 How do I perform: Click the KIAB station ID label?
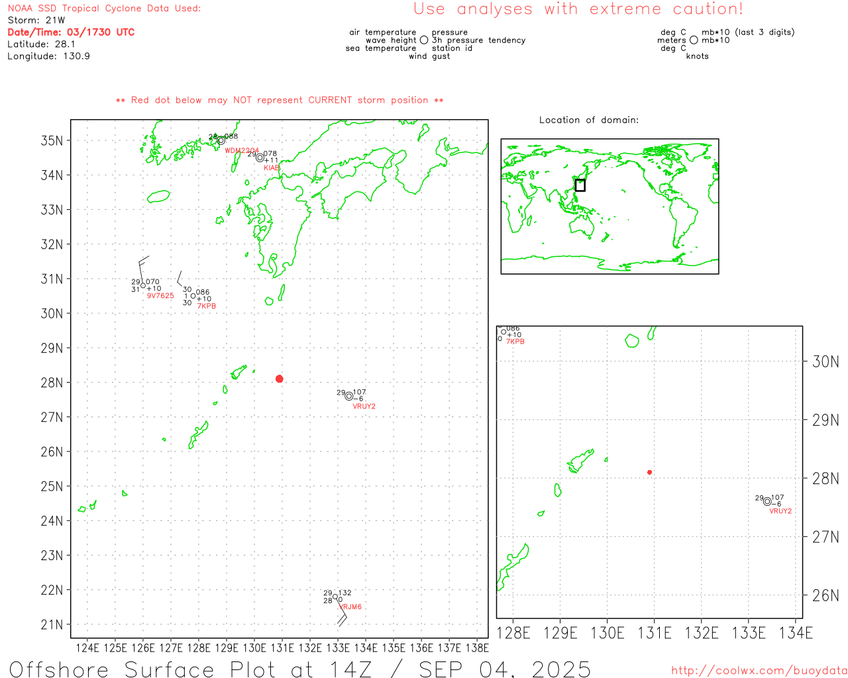click(272, 168)
